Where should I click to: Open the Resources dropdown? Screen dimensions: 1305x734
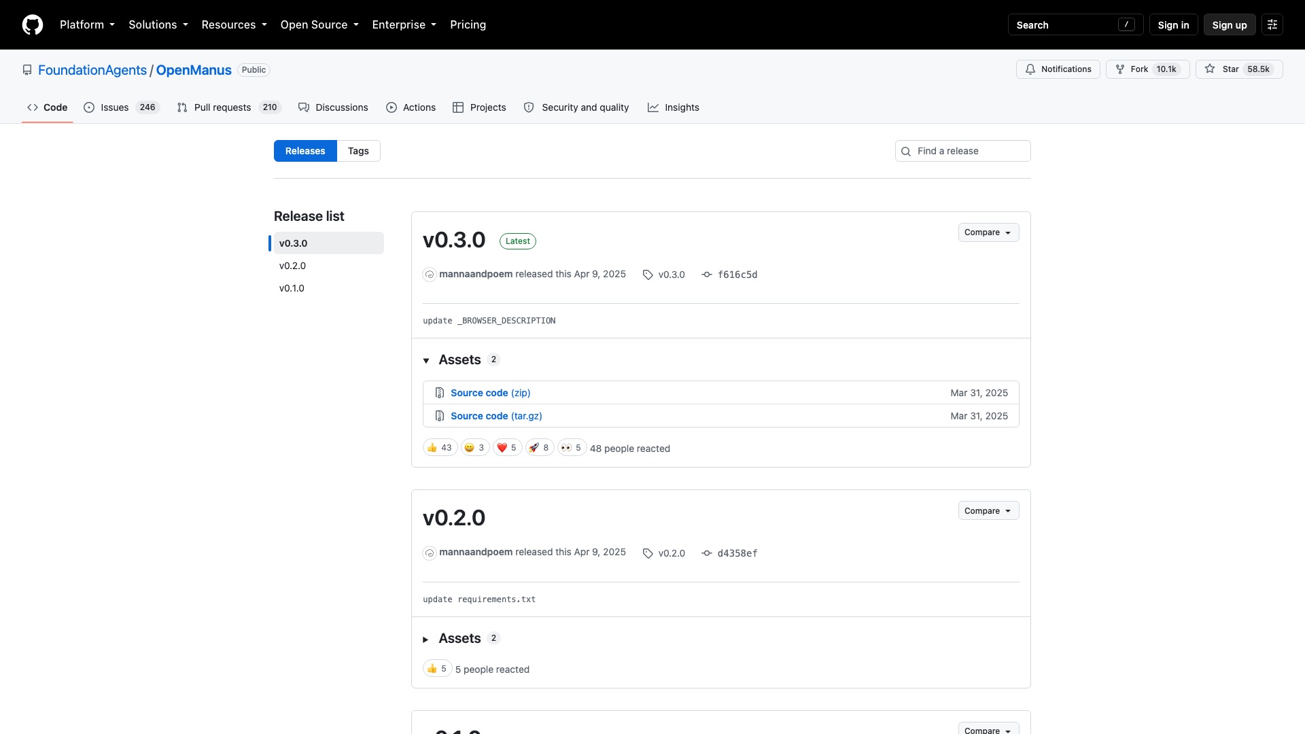[234, 24]
